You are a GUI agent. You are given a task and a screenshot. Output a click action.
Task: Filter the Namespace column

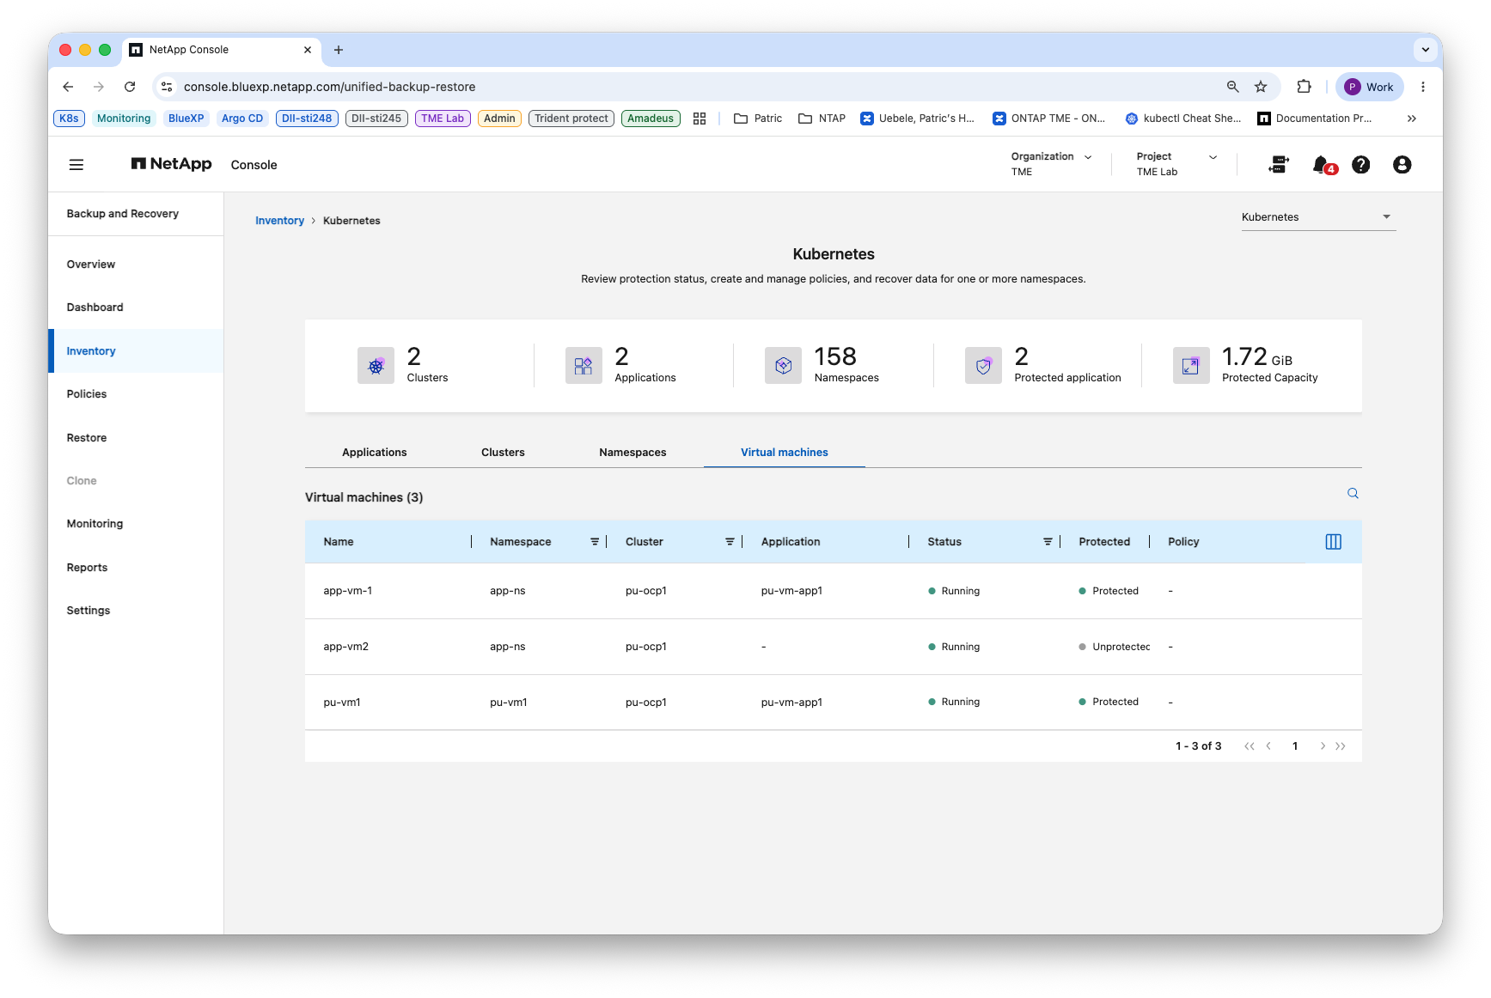point(595,542)
